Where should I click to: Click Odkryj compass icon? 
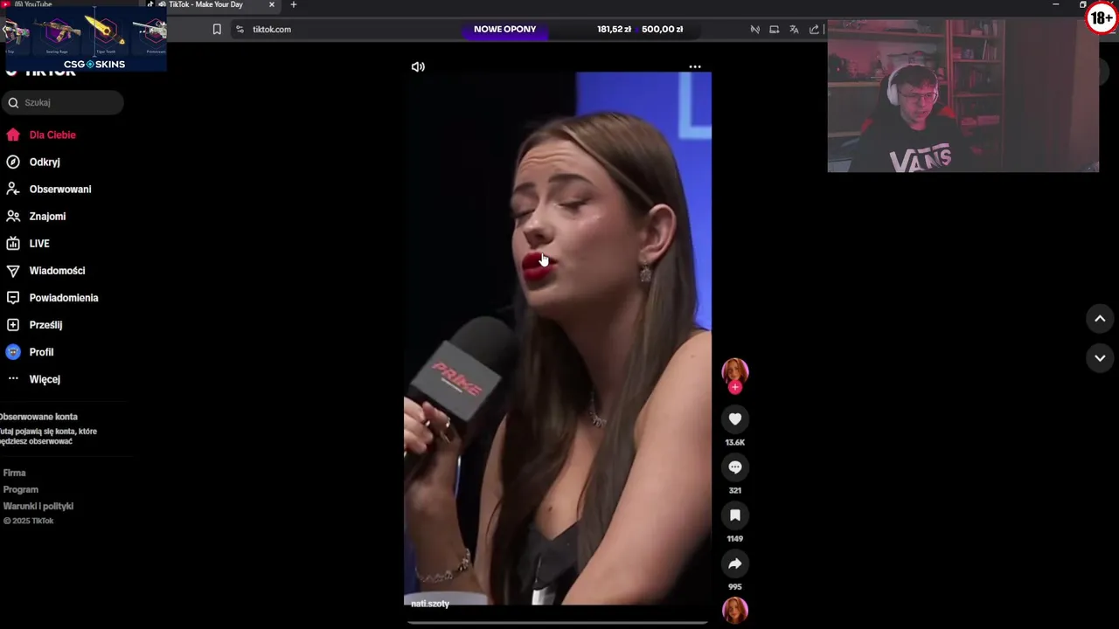pyautogui.click(x=13, y=162)
